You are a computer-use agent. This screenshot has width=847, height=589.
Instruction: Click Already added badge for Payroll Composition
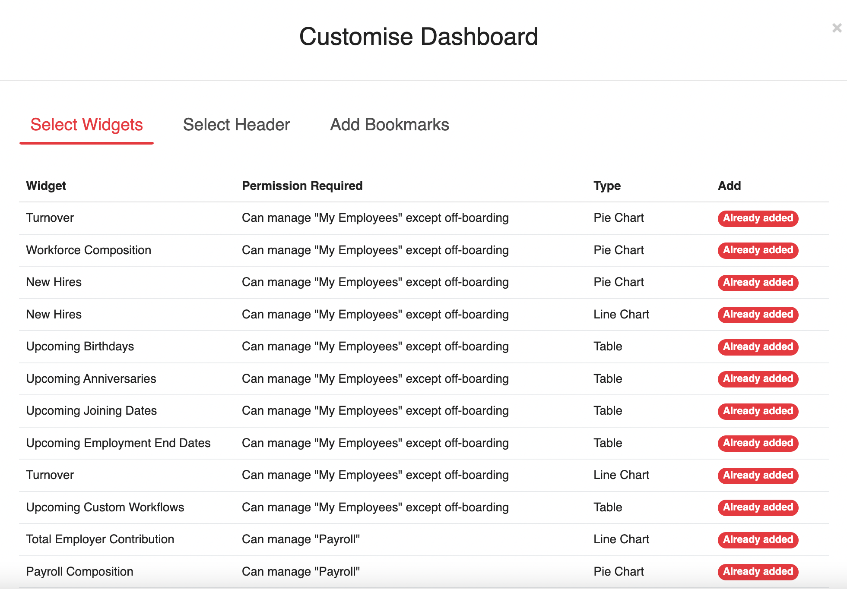tap(758, 572)
